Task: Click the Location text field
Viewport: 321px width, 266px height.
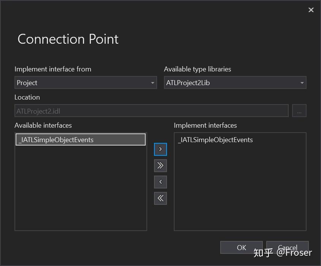Action: point(151,111)
